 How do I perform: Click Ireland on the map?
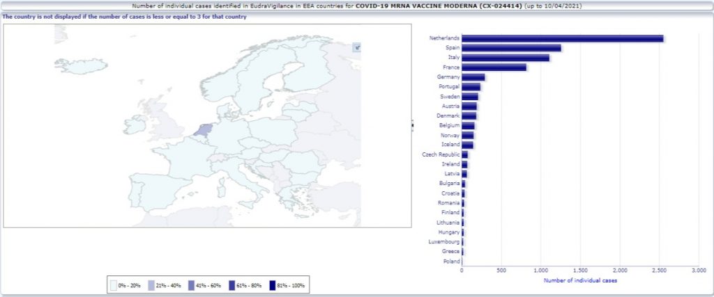[x=134, y=125]
